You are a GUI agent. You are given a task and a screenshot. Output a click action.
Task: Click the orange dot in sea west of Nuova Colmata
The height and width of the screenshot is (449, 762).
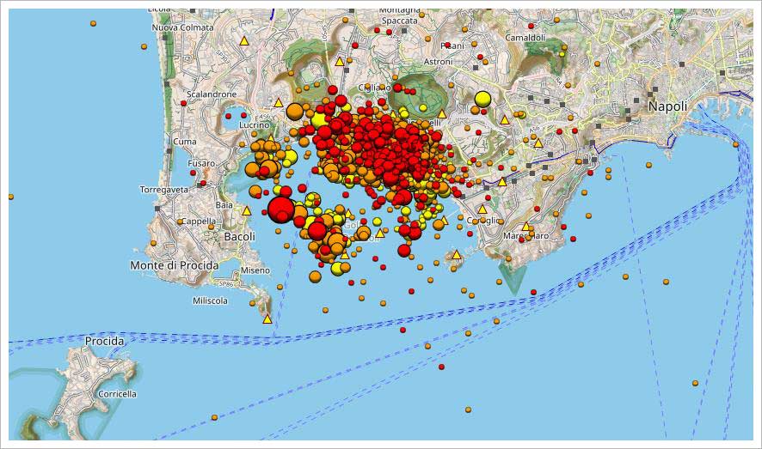[x=93, y=23]
